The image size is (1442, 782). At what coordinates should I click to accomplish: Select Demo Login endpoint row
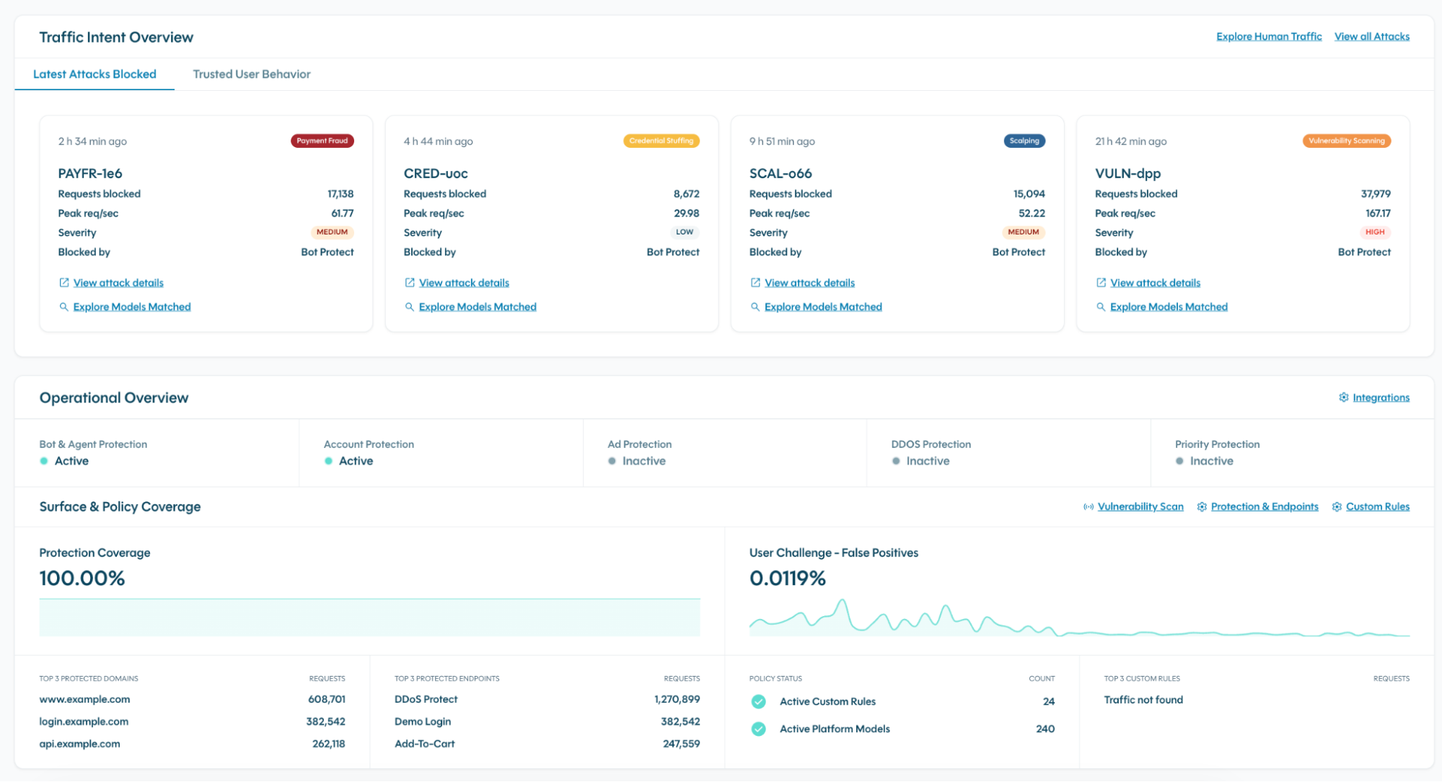pos(547,722)
